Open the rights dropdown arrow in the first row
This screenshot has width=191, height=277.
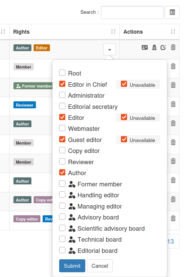click(109, 49)
